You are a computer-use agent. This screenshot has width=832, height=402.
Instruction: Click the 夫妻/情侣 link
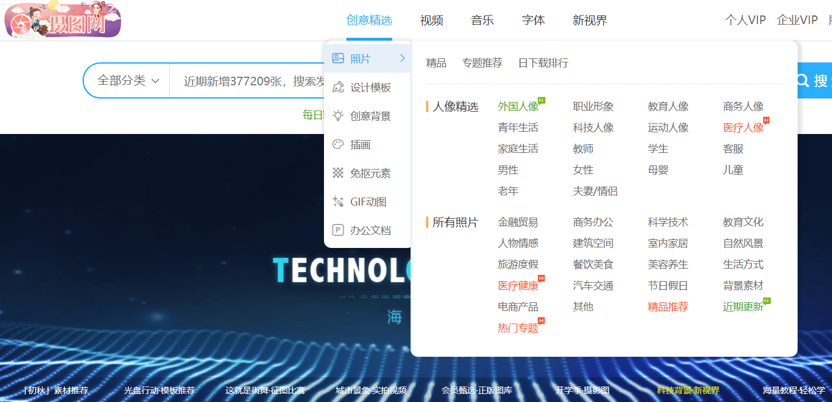(x=595, y=191)
